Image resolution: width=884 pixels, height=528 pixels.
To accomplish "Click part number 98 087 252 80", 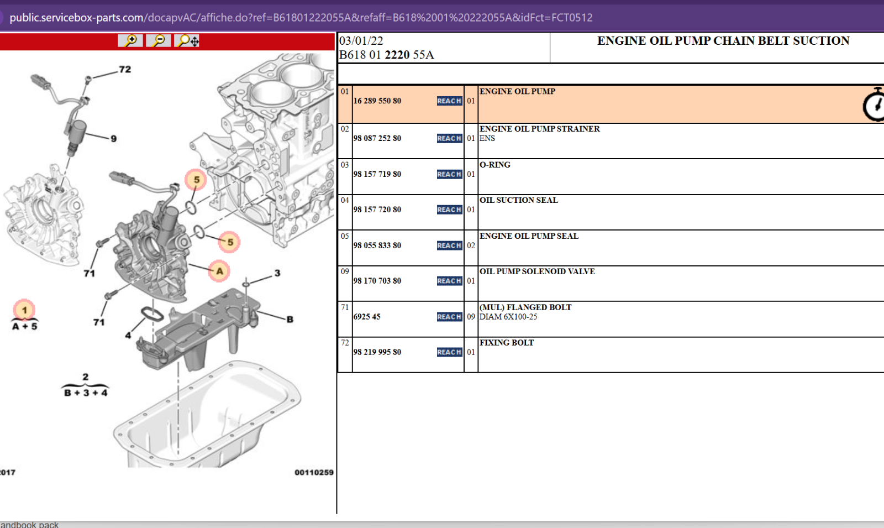I will [x=377, y=138].
